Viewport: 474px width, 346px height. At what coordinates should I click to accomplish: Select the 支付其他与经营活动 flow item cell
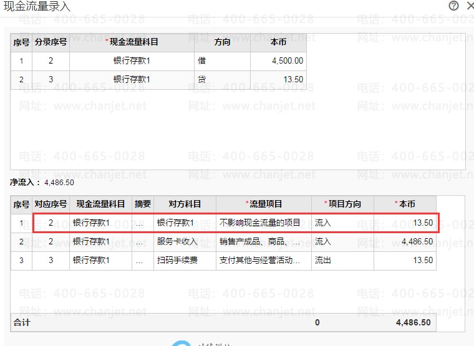click(x=263, y=260)
